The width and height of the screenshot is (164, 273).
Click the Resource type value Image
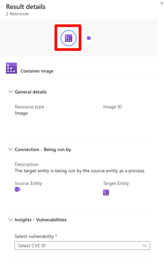pos(21,113)
